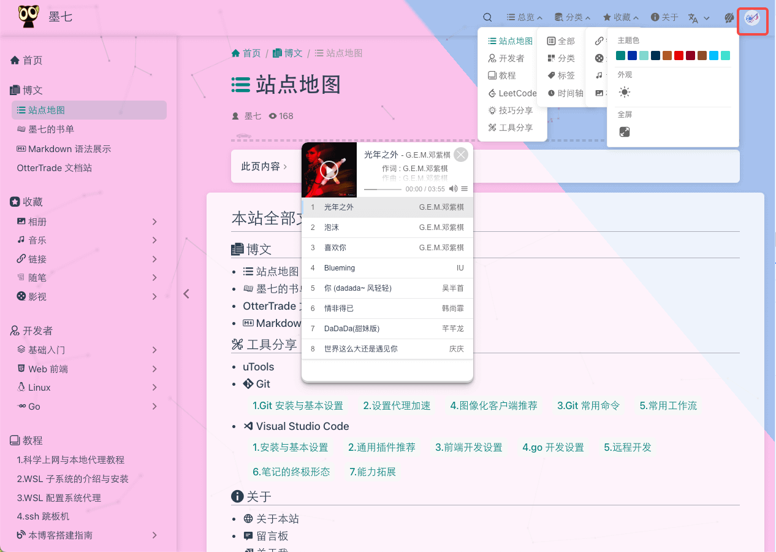Select the LeetCode icon entry in the dropdown

point(493,93)
